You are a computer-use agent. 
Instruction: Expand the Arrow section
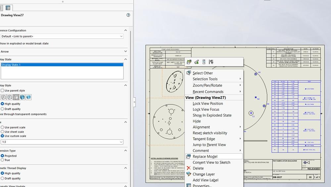click(x=125, y=52)
